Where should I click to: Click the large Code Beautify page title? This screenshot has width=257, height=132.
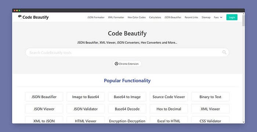127,33
